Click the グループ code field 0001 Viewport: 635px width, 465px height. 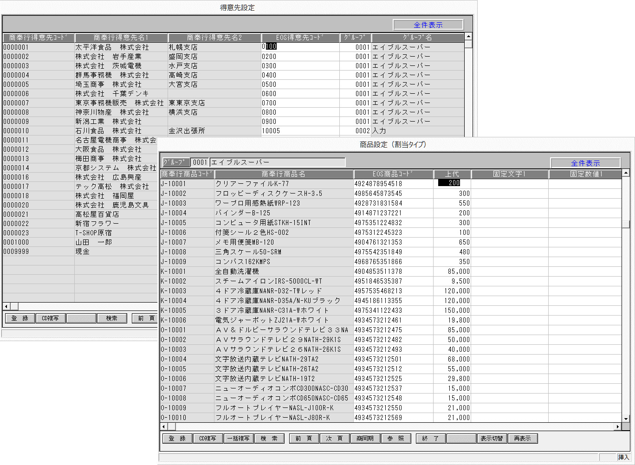click(200, 162)
